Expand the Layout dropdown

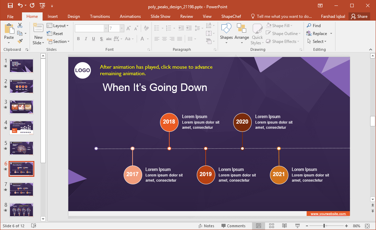pos(58,25)
